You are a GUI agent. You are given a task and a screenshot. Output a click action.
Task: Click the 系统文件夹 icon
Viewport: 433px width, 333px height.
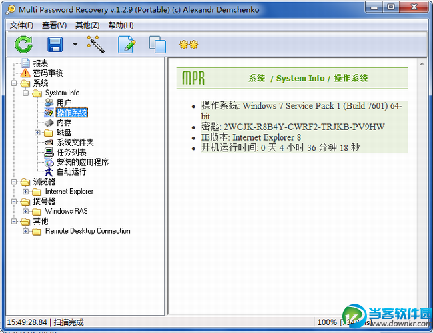(x=49, y=143)
